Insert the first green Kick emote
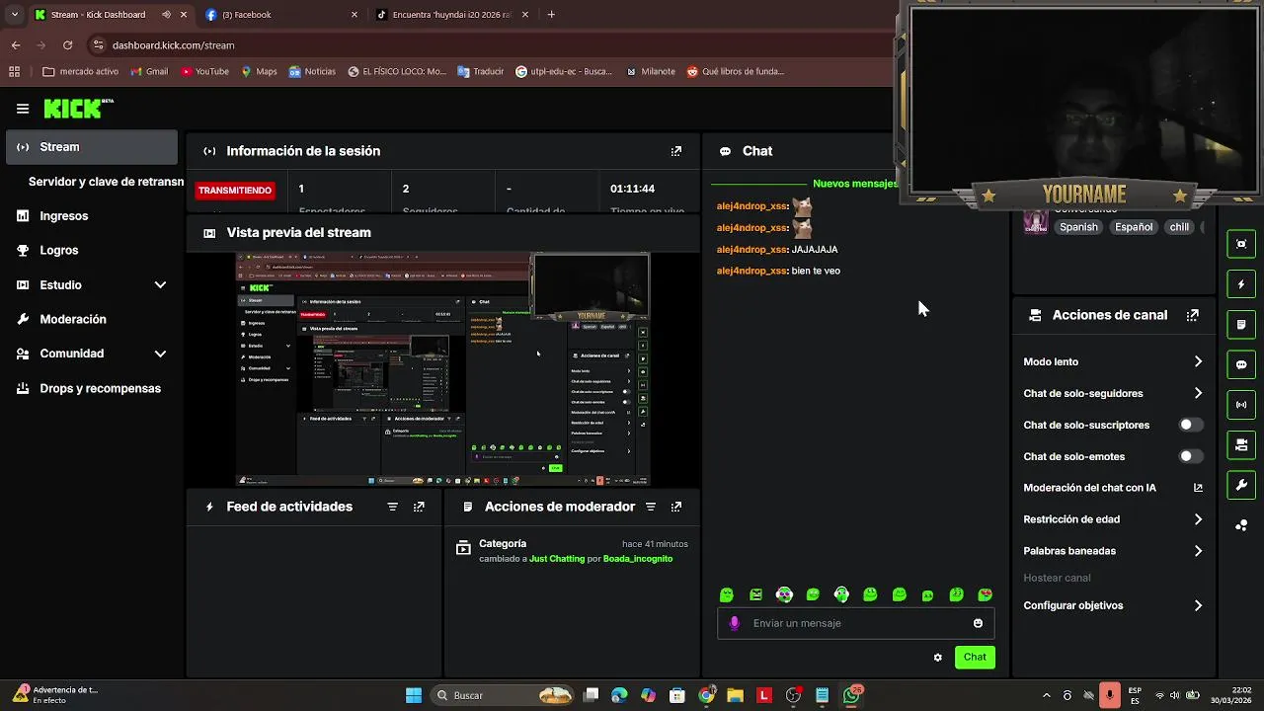Viewport: 1264px width, 711px height. [x=727, y=594]
